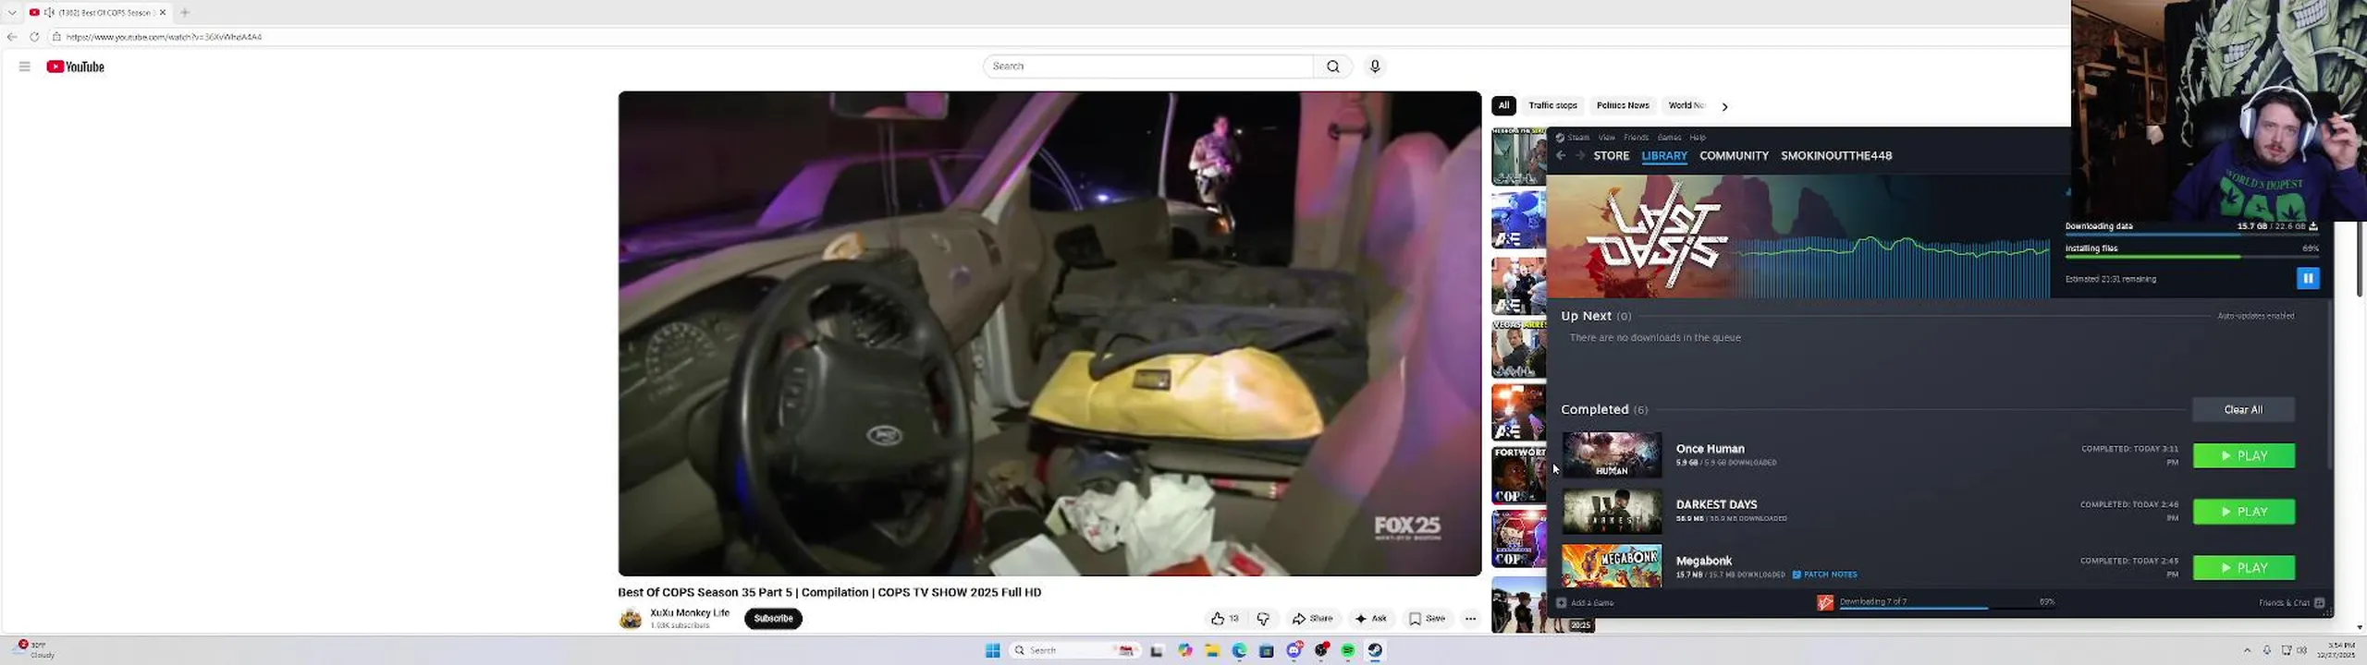Open the more actions ellipsis under video
2367x665 pixels.
1470,619
